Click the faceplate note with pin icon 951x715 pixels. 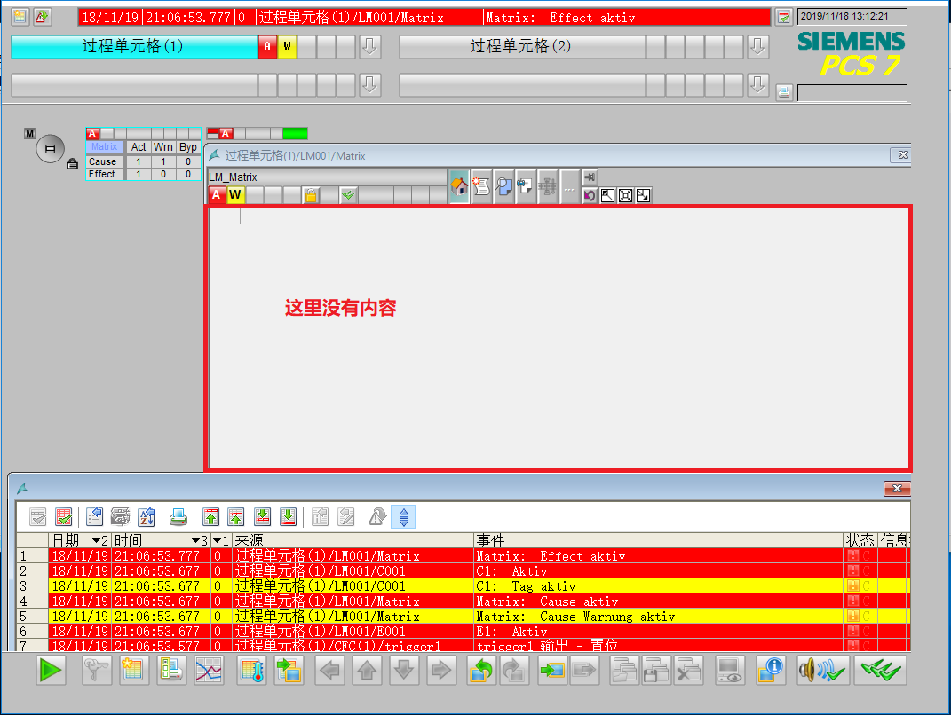[x=526, y=186]
